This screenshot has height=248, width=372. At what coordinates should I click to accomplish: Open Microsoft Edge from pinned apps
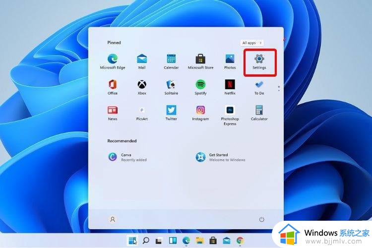pos(113,62)
